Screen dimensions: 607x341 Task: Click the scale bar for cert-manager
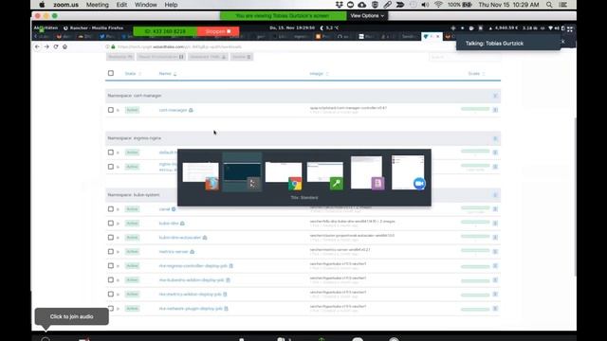[475, 109]
